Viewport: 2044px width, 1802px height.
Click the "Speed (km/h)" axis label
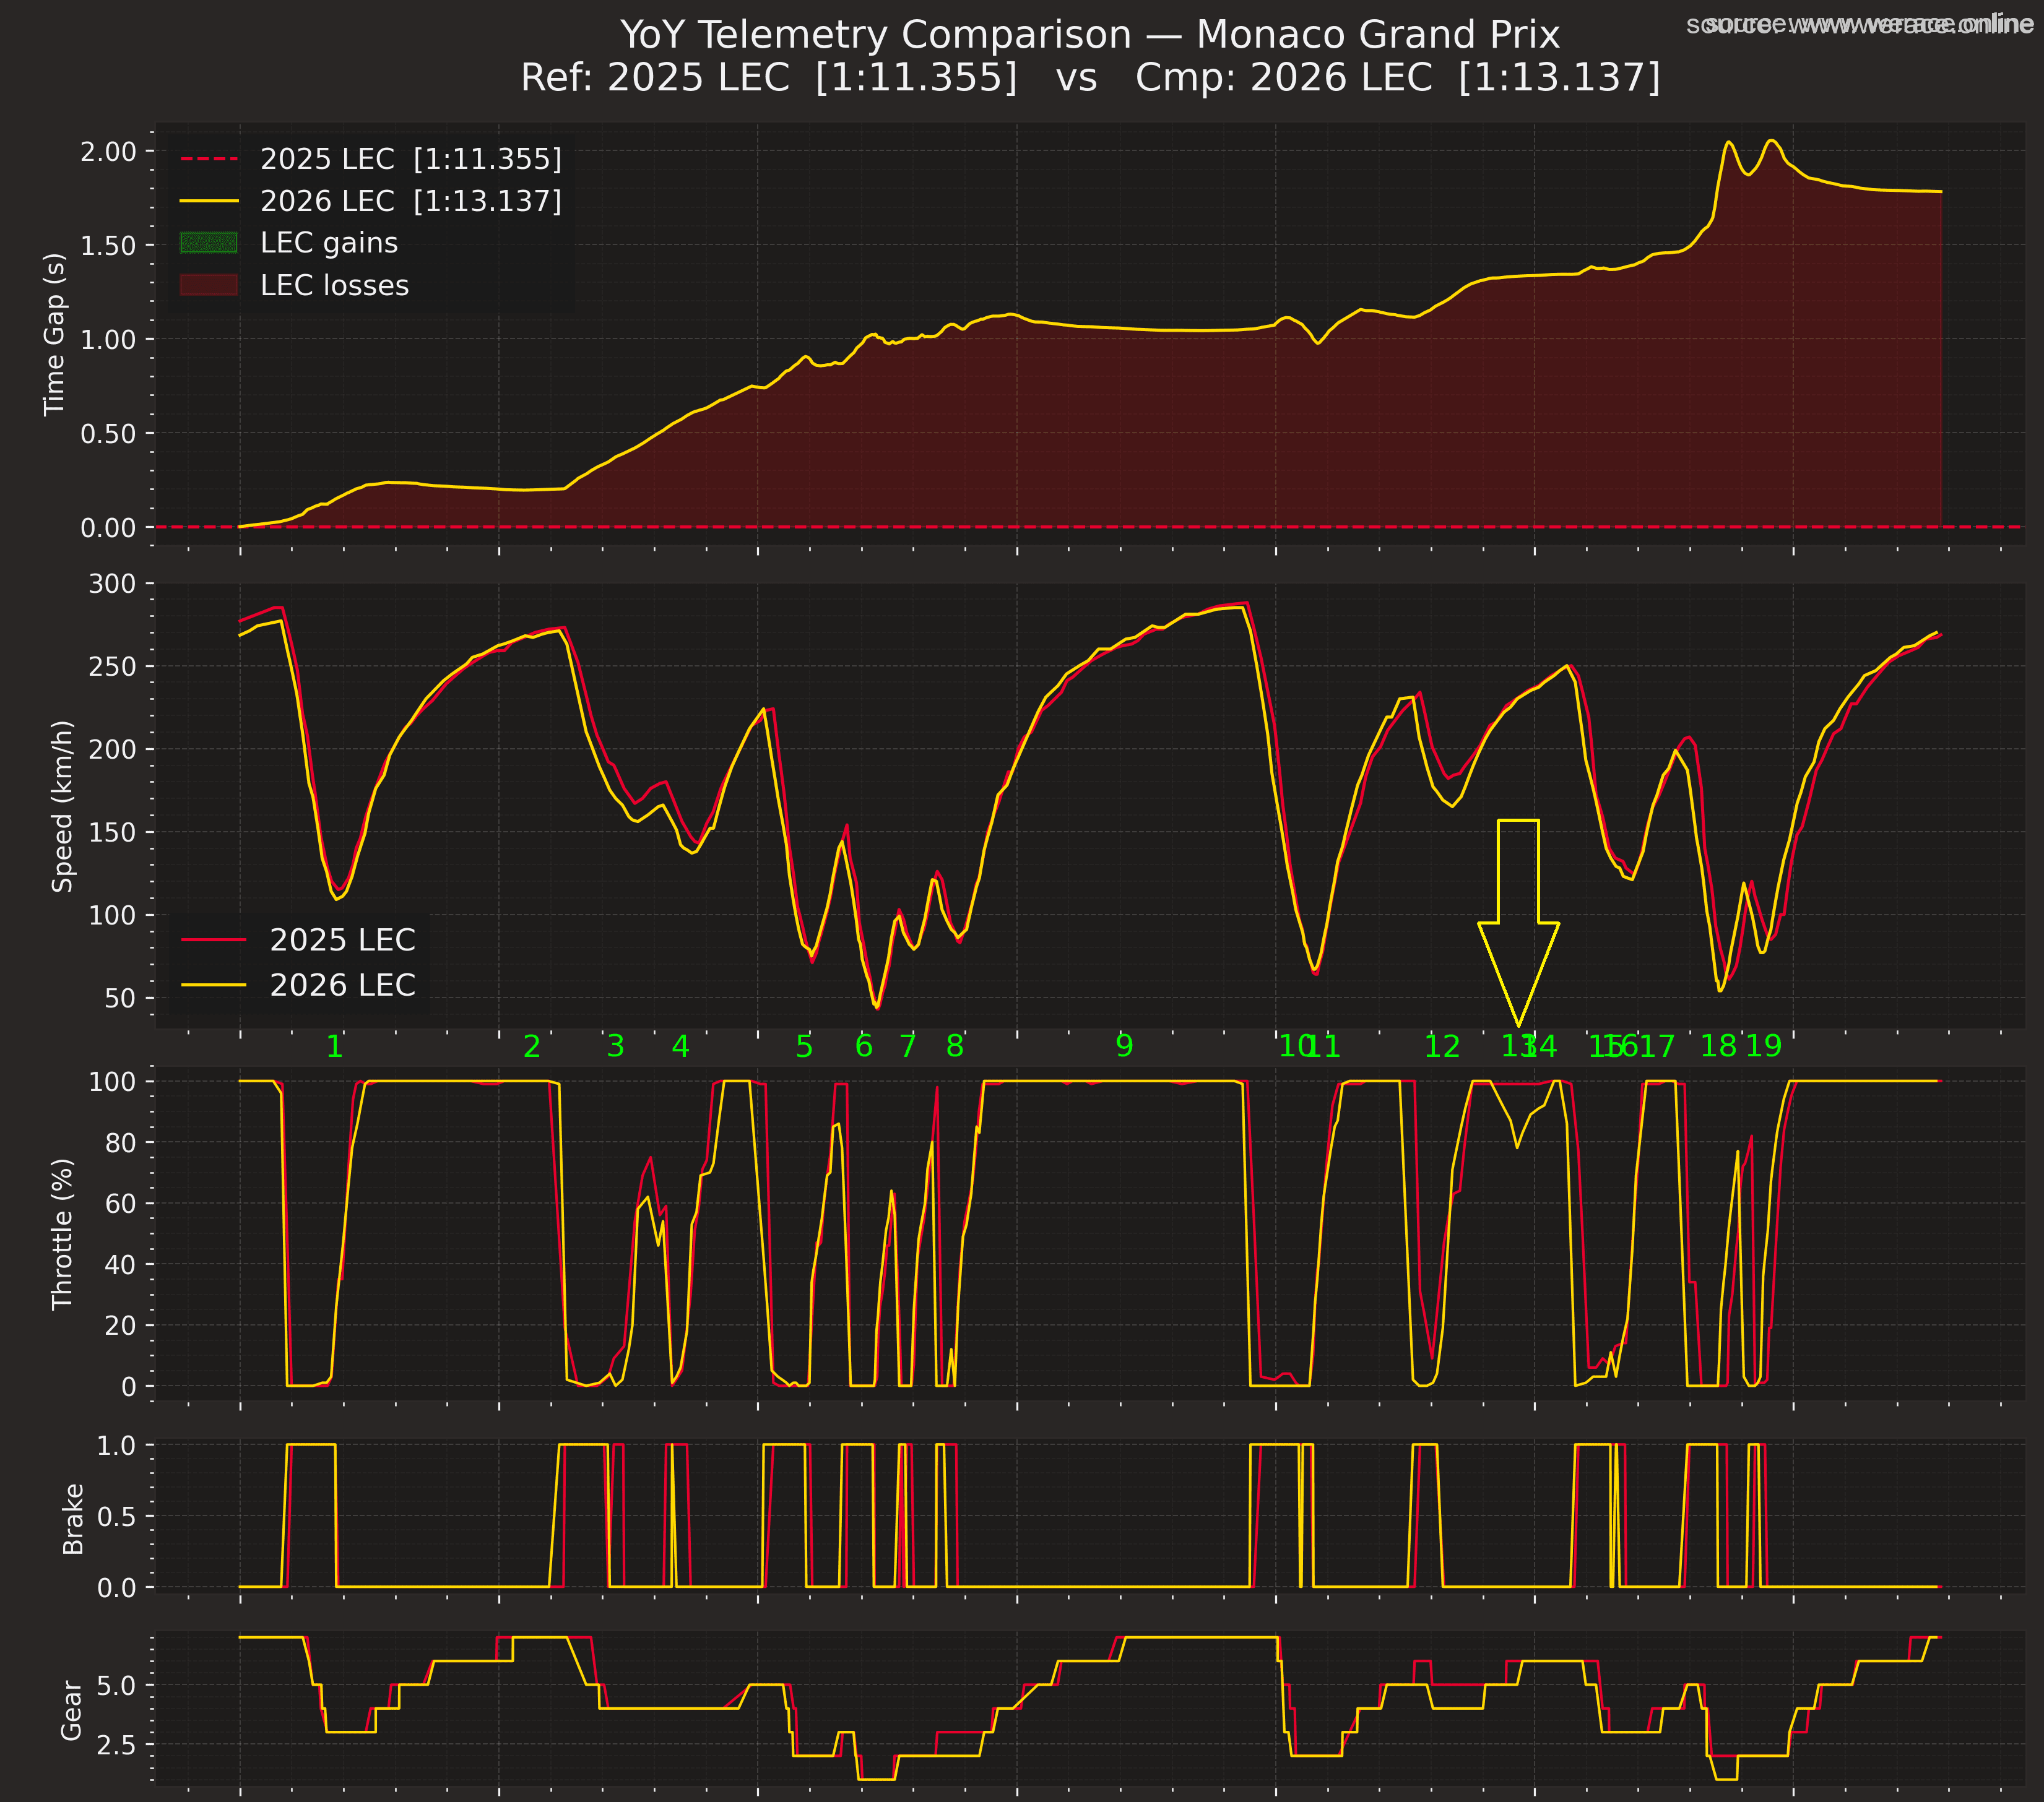[63, 806]
